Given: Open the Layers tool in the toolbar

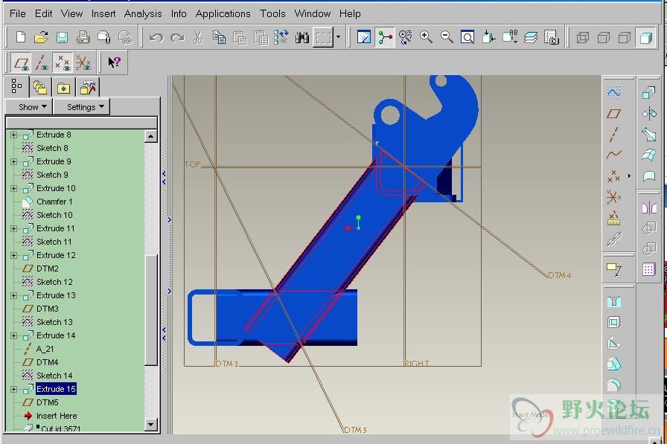Looking at the screenshot, I should point(531,37).
